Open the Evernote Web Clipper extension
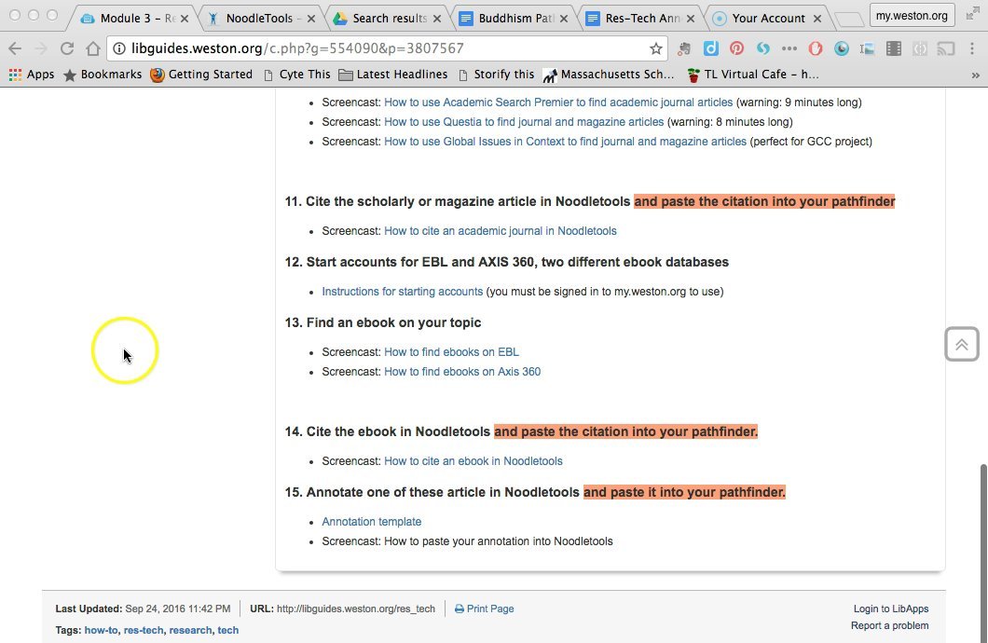Viewport: 988px width, 643px height. click(x=685, y=48)
